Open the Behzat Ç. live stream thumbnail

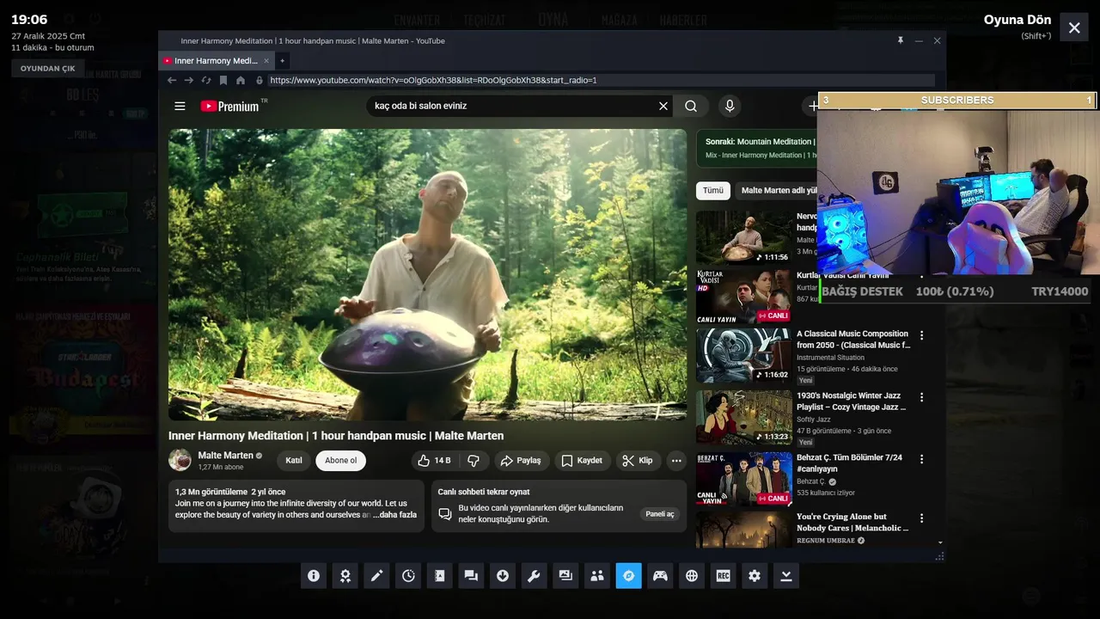point(743,479)
